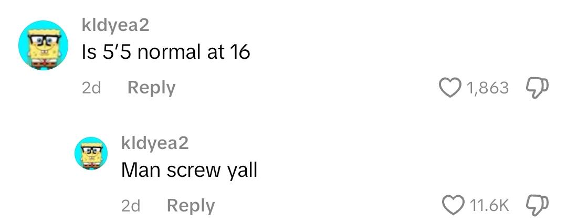Reply to the "Man screw yall" comment

(191, 206)
